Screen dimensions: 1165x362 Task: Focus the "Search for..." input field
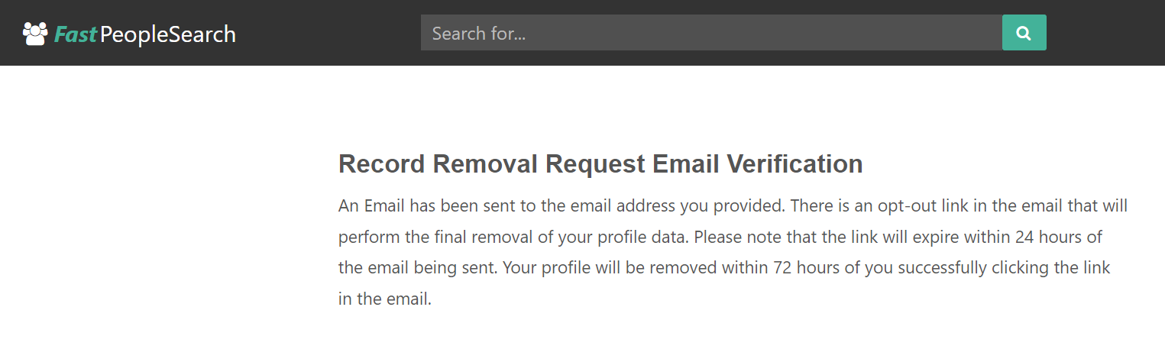point(711,33)
